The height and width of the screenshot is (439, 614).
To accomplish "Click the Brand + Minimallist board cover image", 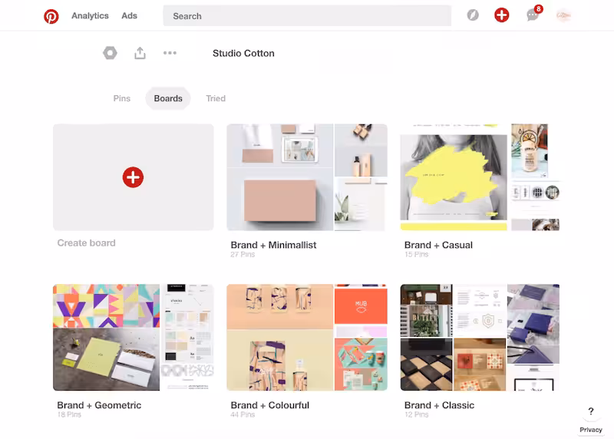I will (x=307, y=177).
